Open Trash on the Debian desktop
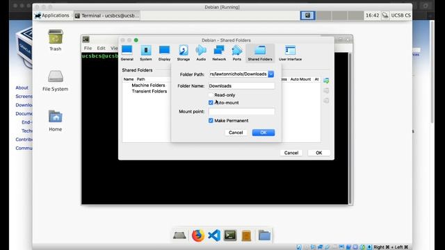This screenshot has width=445, height=250. (56, 40)
